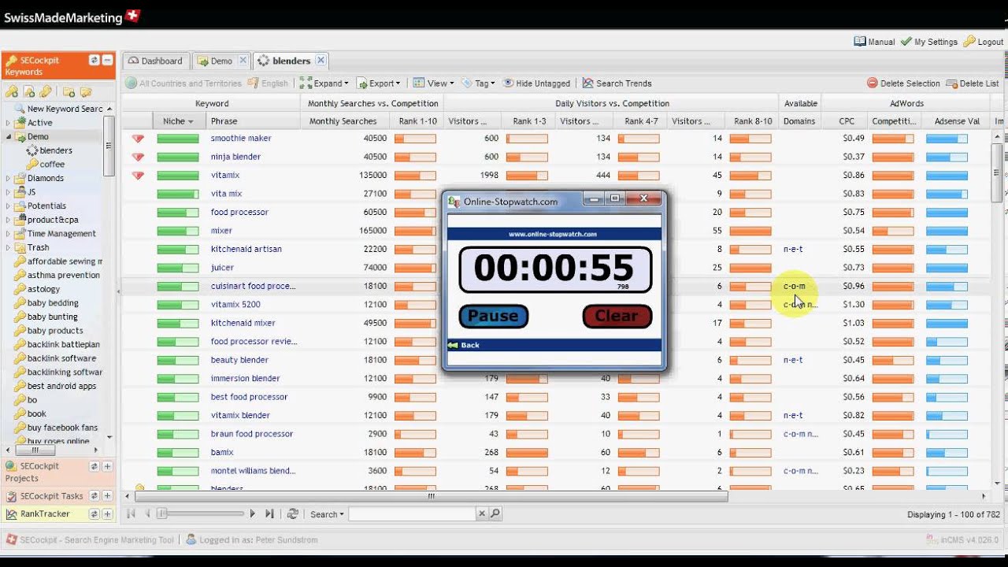Go to the next results page
The image size is (1008, 567).
tap(253, 513)
